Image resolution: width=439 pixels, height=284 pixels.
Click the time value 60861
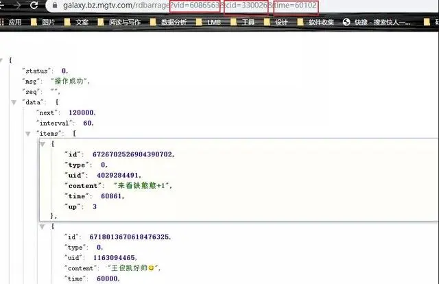[111, 196]
